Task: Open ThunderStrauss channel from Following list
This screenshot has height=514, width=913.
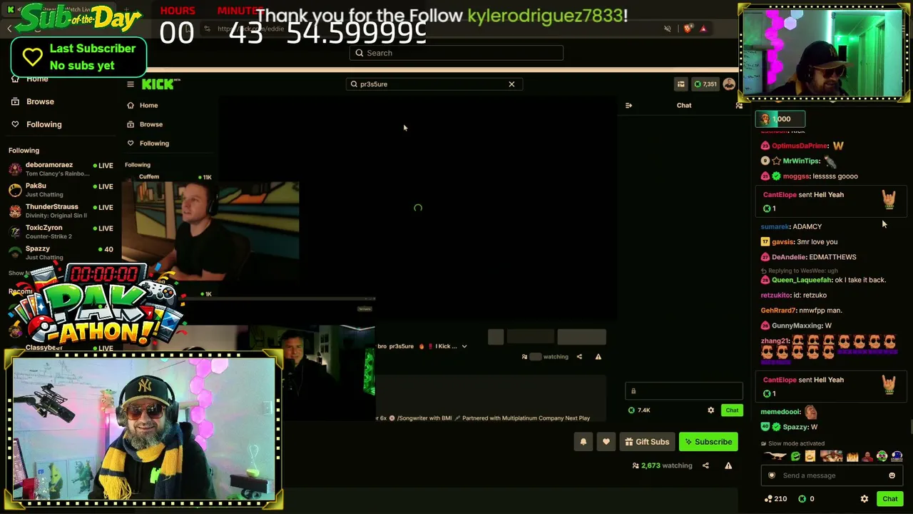Action: point(61,211)
